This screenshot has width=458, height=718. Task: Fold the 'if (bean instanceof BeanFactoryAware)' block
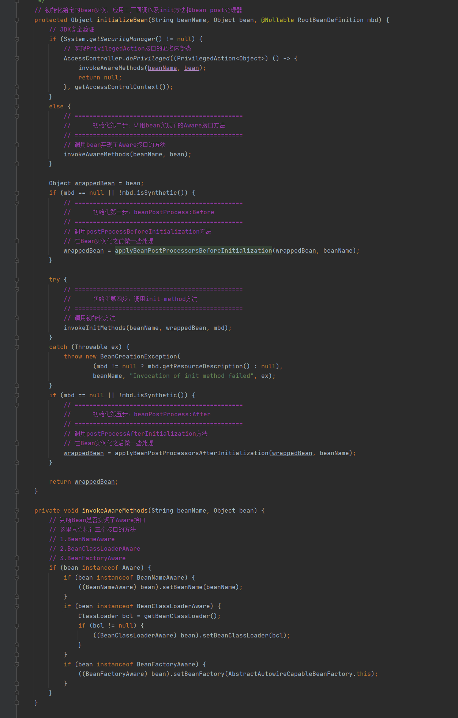point(17,665)
